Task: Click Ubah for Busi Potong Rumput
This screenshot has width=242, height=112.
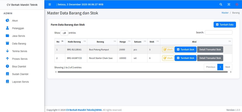Action: coord(168,50)
